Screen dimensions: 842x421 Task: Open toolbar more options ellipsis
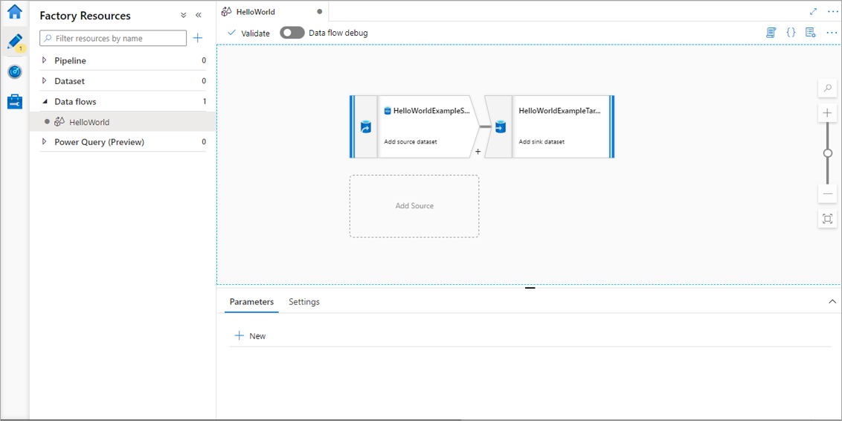click(832, 33)
